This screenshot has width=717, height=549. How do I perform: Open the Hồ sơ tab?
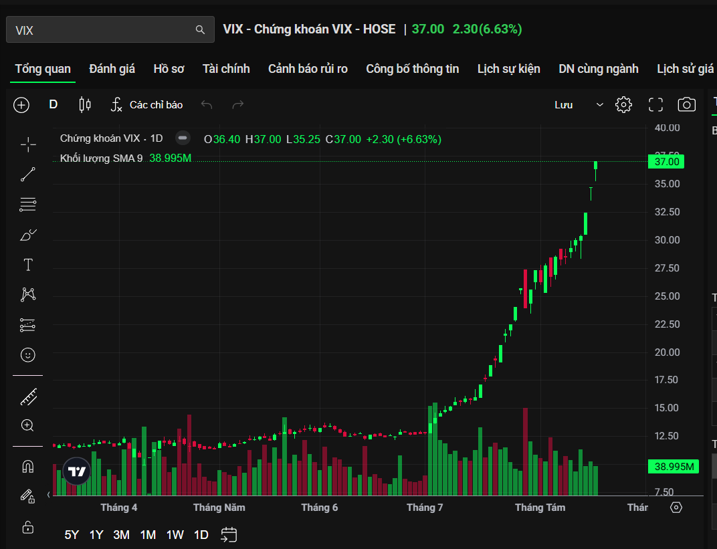click(x=169, y=69)
